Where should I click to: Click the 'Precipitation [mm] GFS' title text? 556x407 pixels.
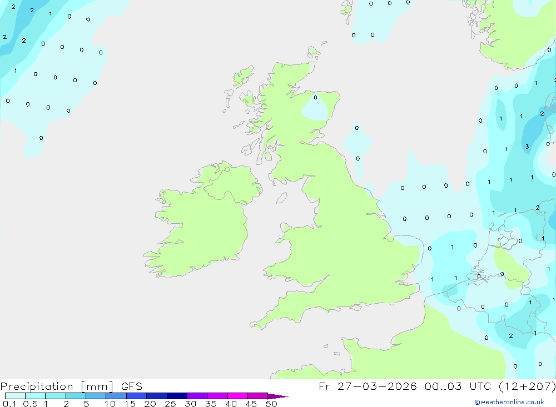click(71, 386)
